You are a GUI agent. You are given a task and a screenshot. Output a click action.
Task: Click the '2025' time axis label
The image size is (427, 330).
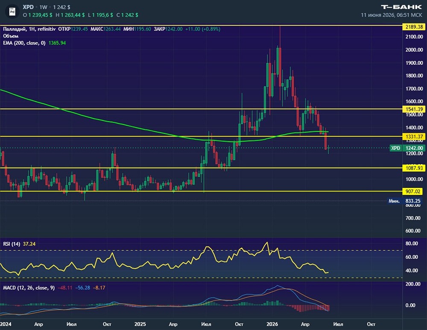[140, 324]
